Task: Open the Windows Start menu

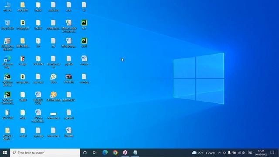Action: coord(5,153)
